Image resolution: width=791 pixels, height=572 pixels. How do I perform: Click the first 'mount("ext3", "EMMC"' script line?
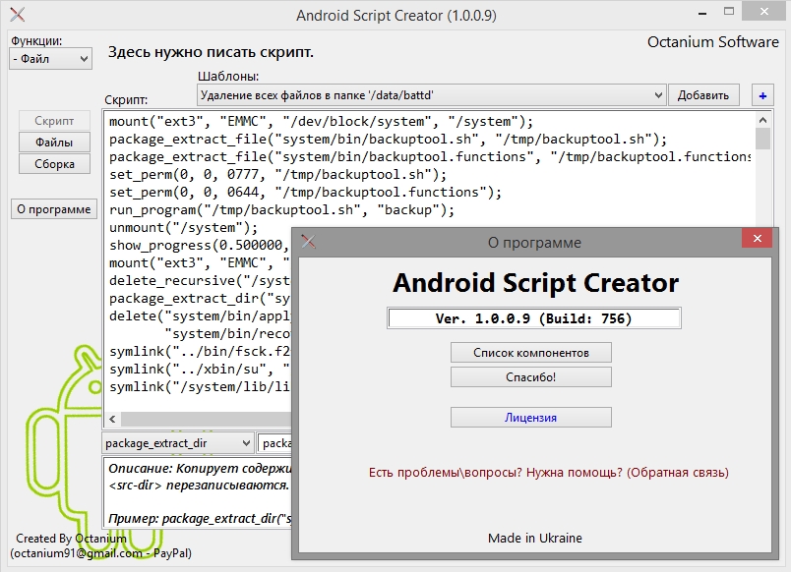pyautogui.click(x=321, y=122)
